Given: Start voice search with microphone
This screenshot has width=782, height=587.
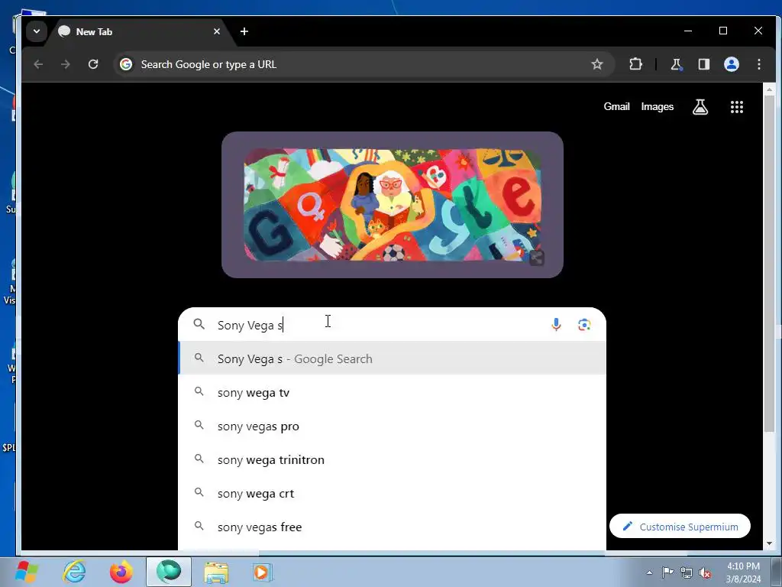Looking at the screenshot, I should click(x=556, y=325).
